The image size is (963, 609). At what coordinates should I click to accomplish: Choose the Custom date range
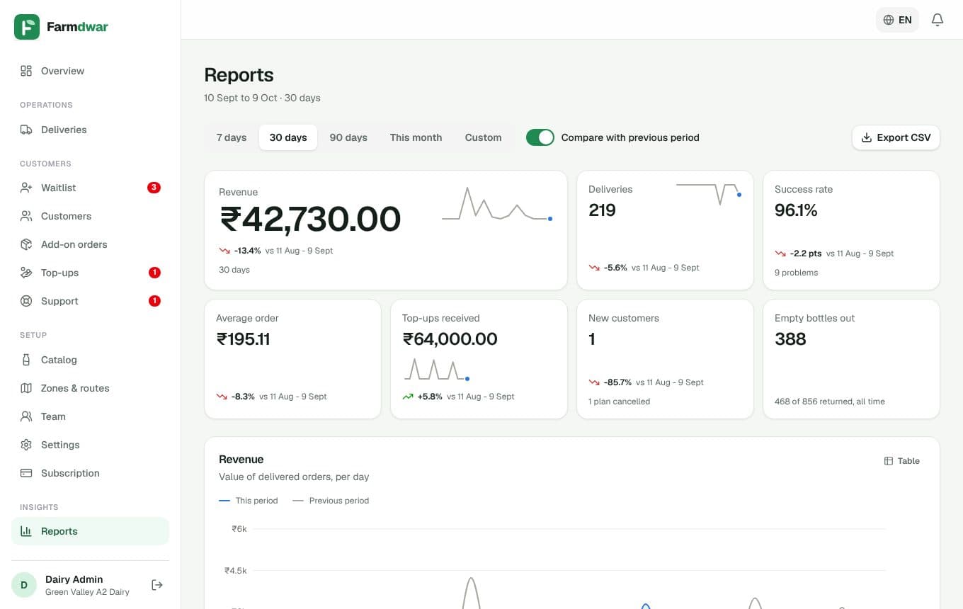[483, 137]
